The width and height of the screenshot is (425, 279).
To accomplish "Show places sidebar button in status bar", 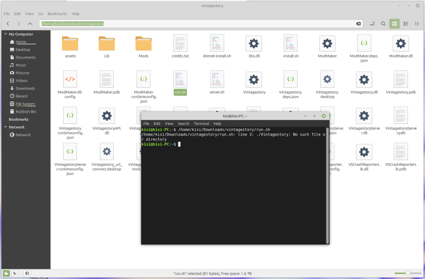I will [6, 273].
